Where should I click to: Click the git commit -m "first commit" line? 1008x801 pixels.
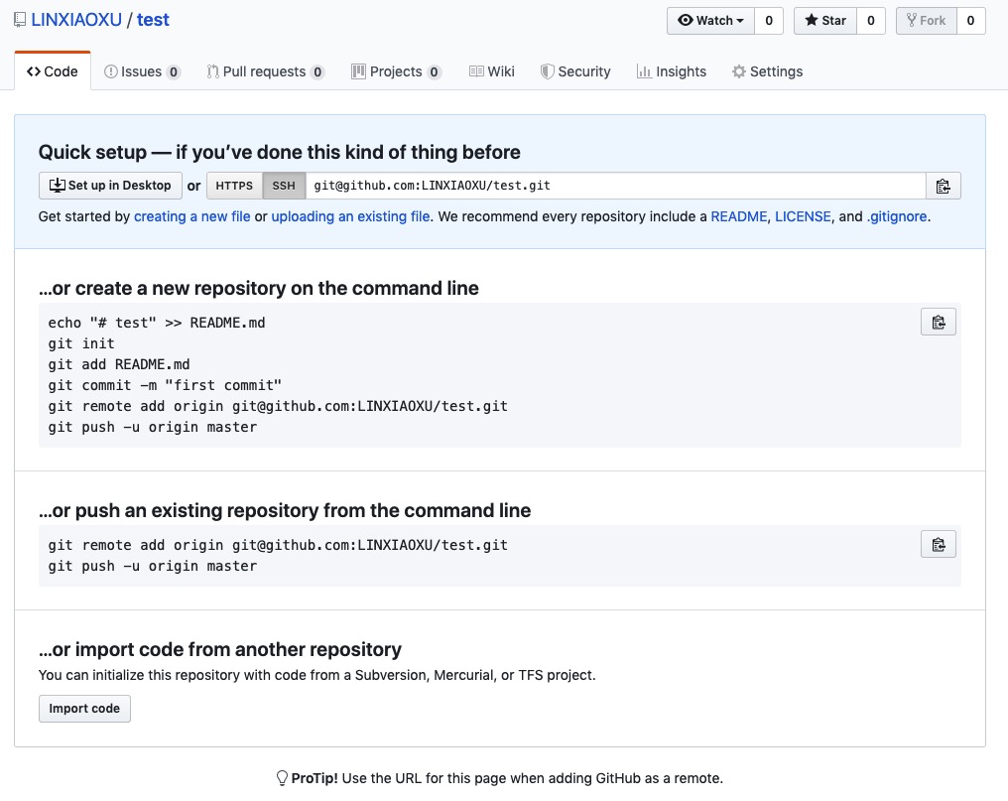(165, 385)
